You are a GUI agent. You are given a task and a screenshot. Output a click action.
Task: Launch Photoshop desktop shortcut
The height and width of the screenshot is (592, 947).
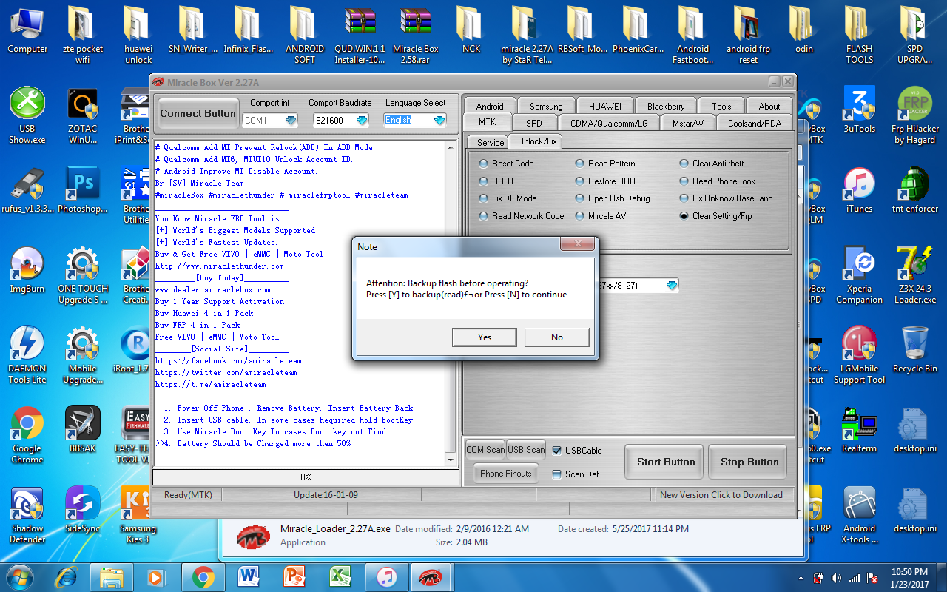click(x=83, y=189)
